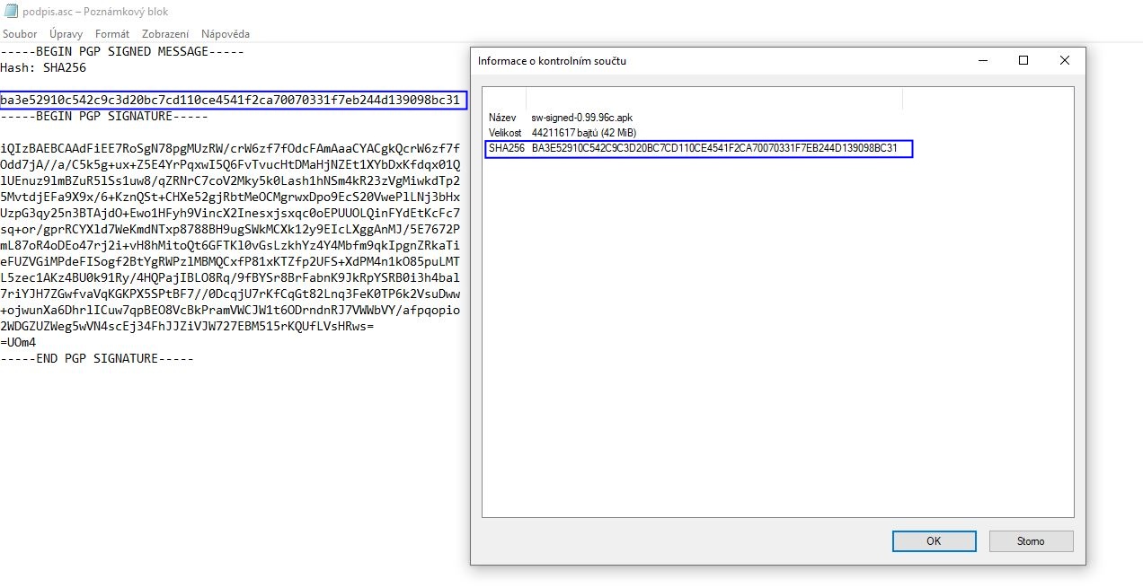The width and height of the screenshot is (1143, 588).
Task: Click the BEGIN PGP SIGNED MESSAGE line
Action: pos(122,51)
